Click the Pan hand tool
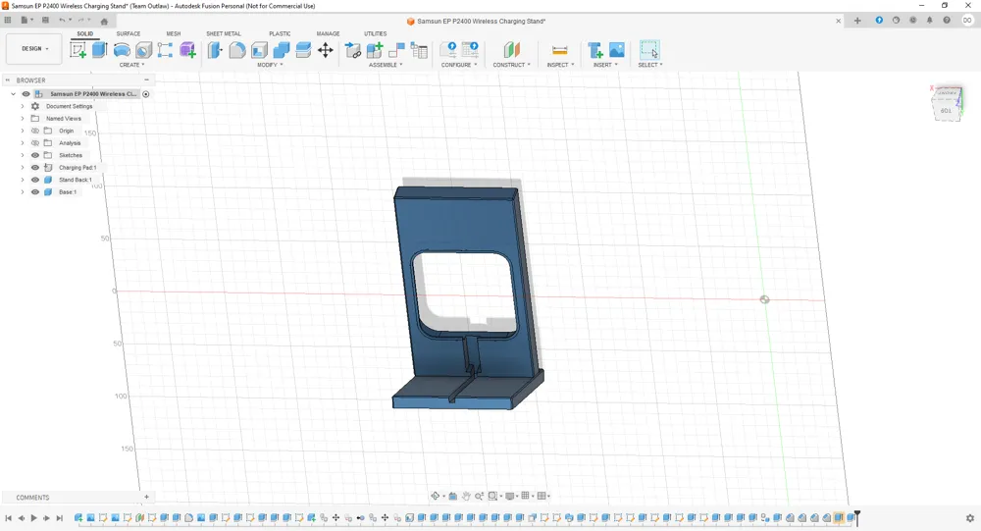This screenshot has width=981, height=531. (466, 496)
